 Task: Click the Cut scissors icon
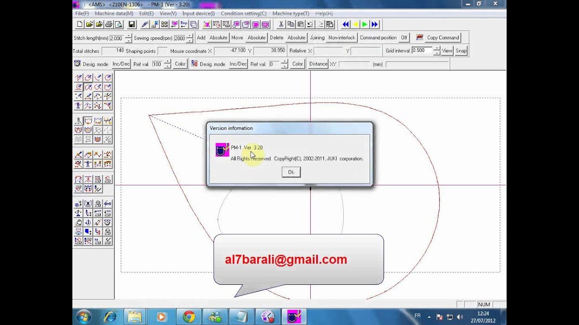[281, 24]
